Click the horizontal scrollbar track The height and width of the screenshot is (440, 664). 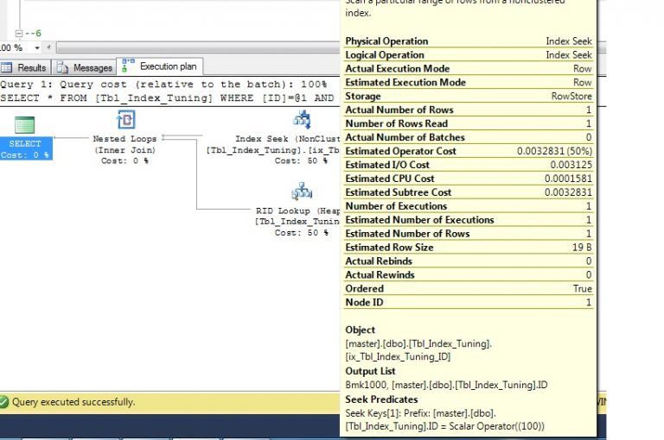click(198, 47)
